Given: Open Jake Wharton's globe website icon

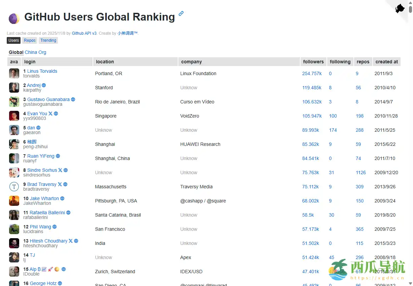Looking at the screenshot, I should pyautogui.click(x=62, y=198).
